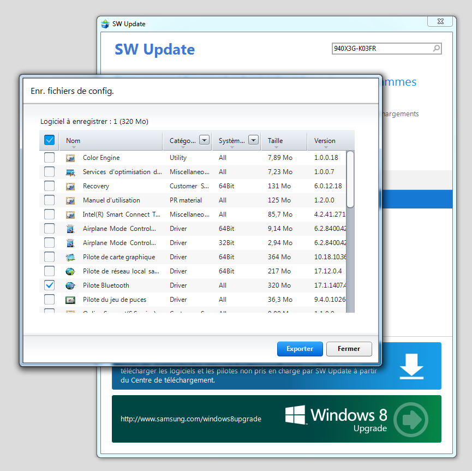The width and height of the screenshot is (472, 471).
Task: Check the Recovery checkbox
Action: click(x=49, y=186)
